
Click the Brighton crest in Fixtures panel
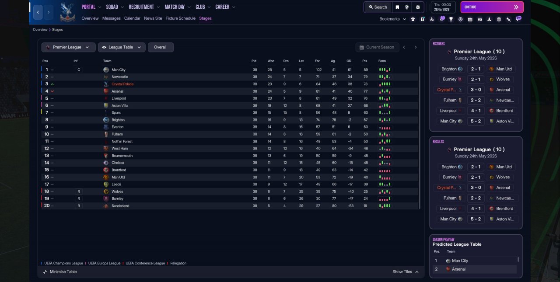pyautogui.click(x=460, y=69)
